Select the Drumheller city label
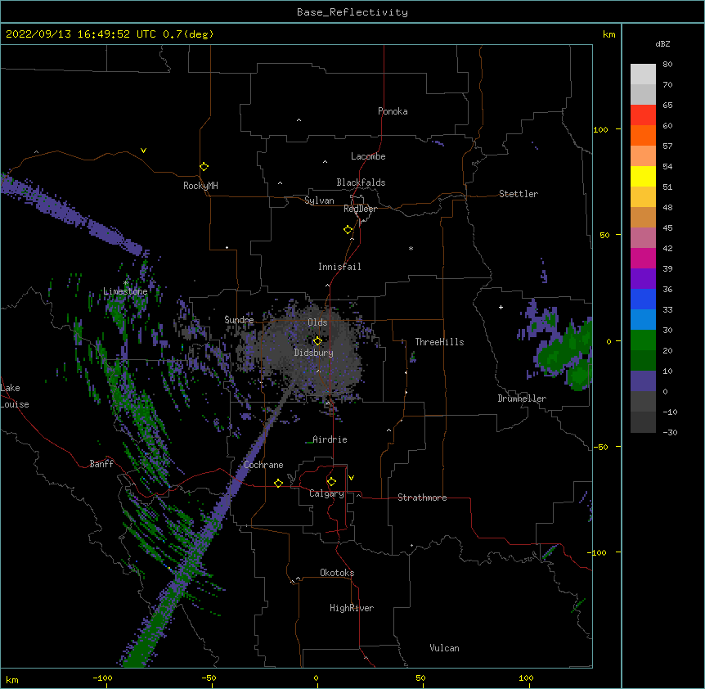The height and width of the screenshot is (689, 705). pos(522,399)
